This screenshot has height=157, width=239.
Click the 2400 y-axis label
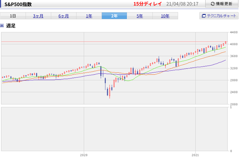click(234, 92)
